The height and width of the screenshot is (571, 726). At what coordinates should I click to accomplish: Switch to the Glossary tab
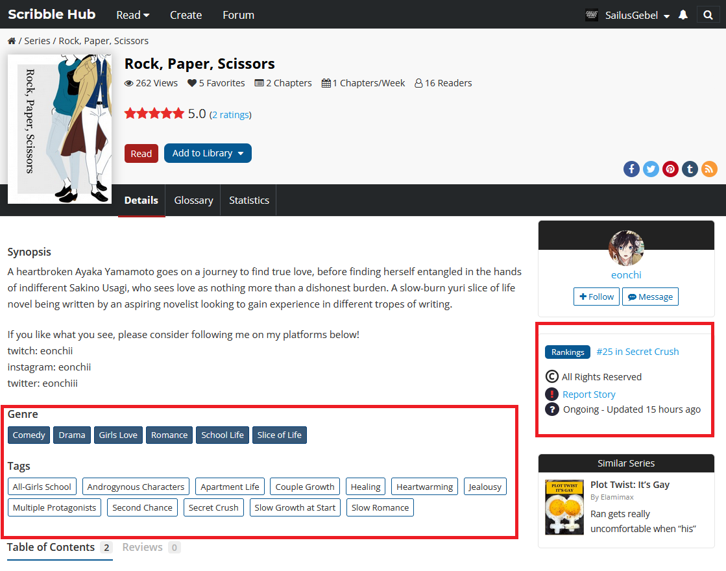pyautogui.click(x=193, y=200)
